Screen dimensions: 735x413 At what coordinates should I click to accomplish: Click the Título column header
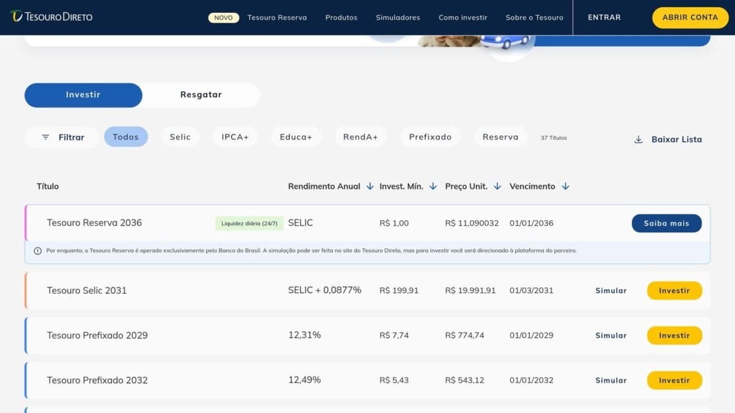[x=48, y=186]
